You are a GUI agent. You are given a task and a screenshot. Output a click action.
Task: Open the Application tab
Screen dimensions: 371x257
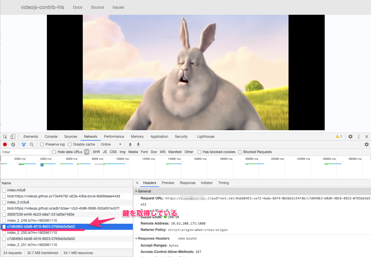(x=159, y=137)
